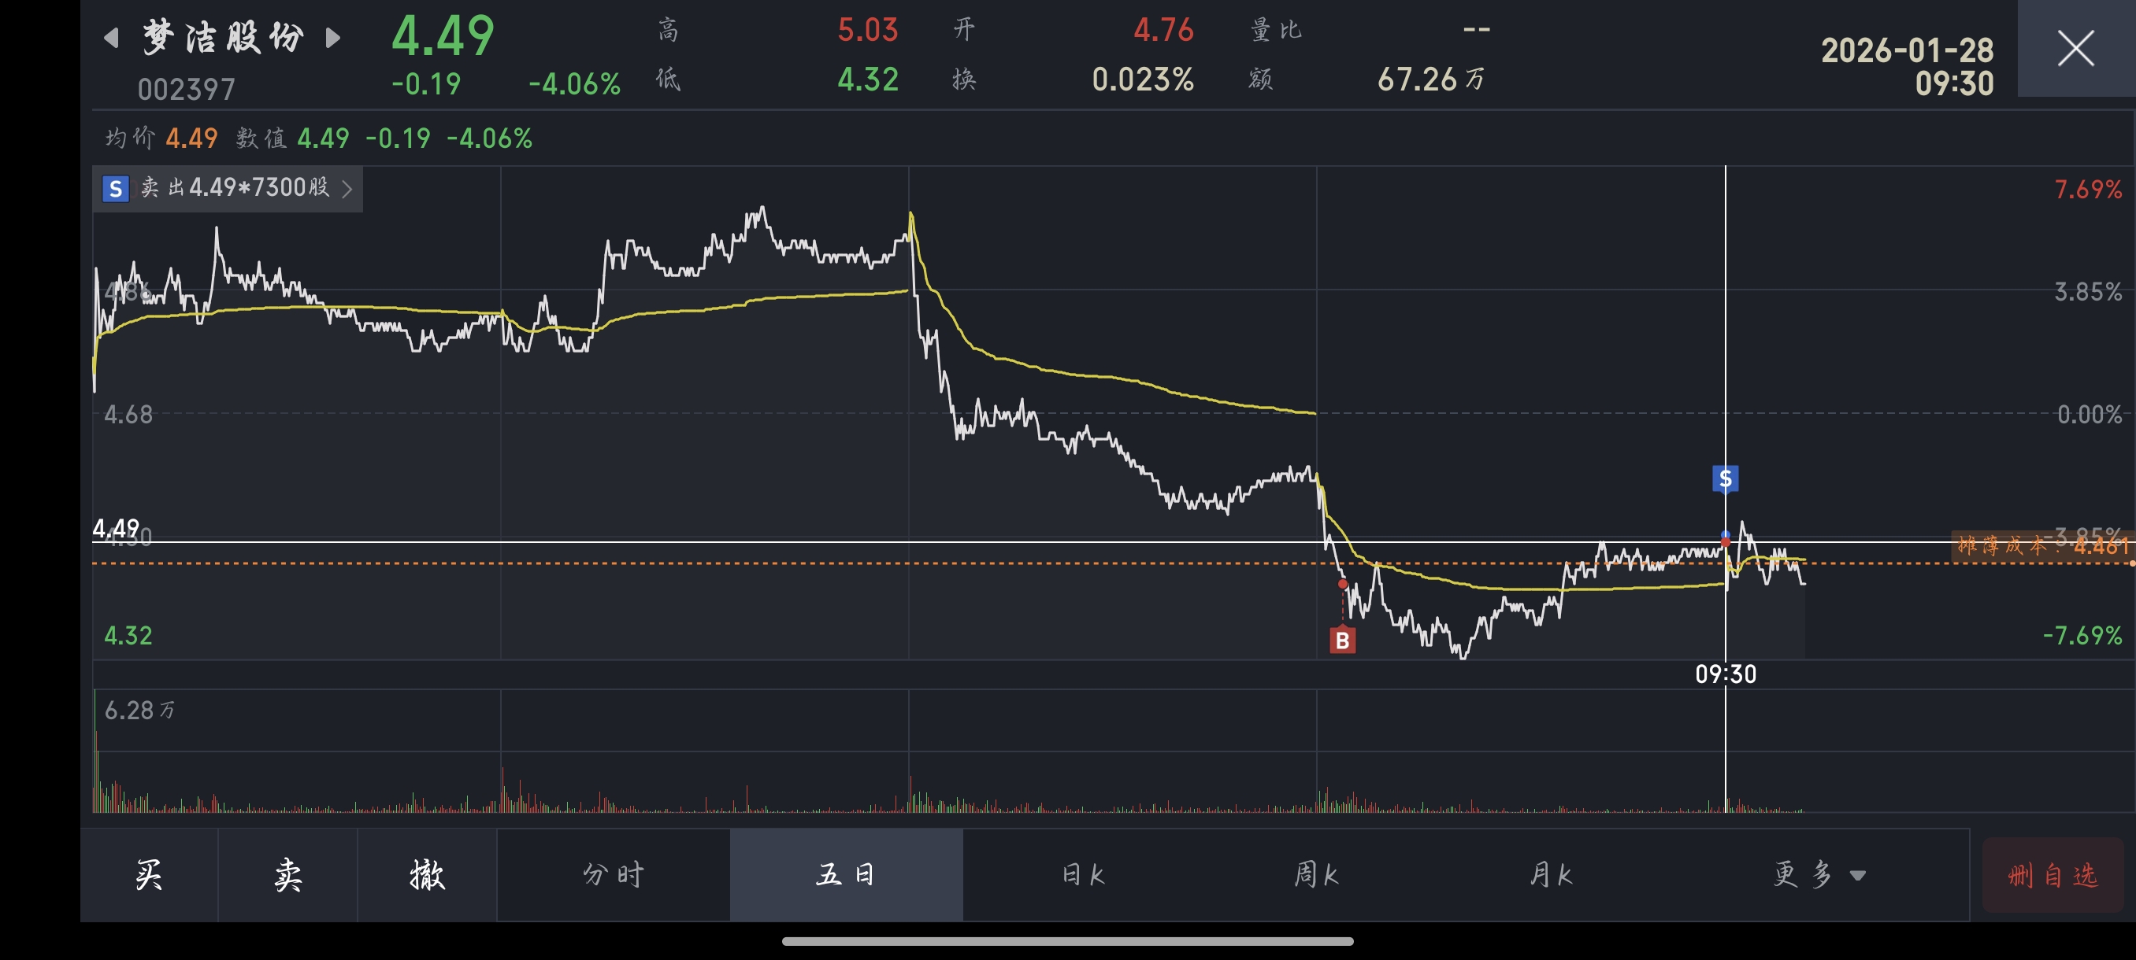The height and width of the screenshot is (960, 2136).
Task: Open the 月k monthly chart tab
Action: click(1551, 875)
